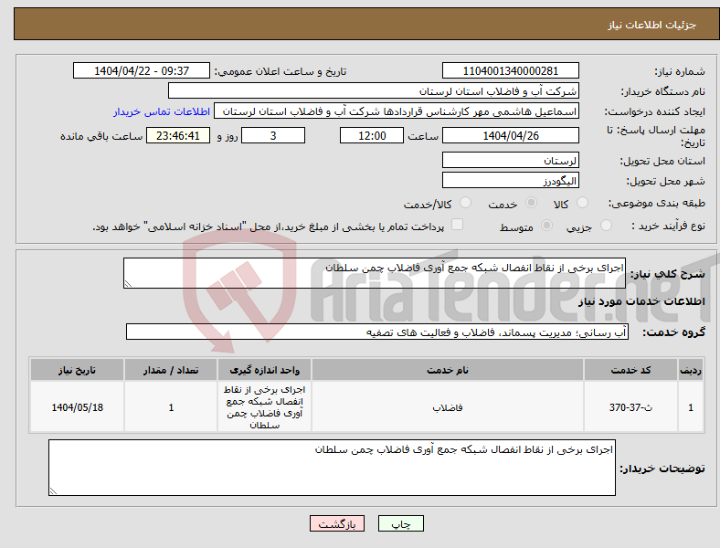Click the delivery province field لرستان
This screenshot has width=720, height=548.
pos(511,160)
